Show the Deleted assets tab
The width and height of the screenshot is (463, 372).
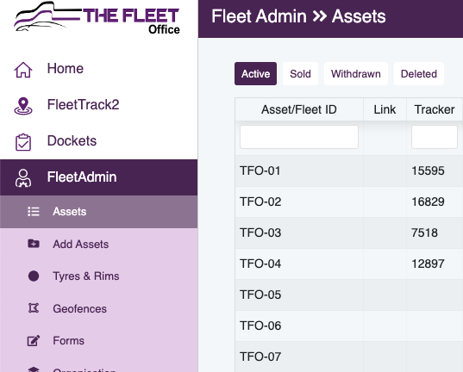(419, 74)
